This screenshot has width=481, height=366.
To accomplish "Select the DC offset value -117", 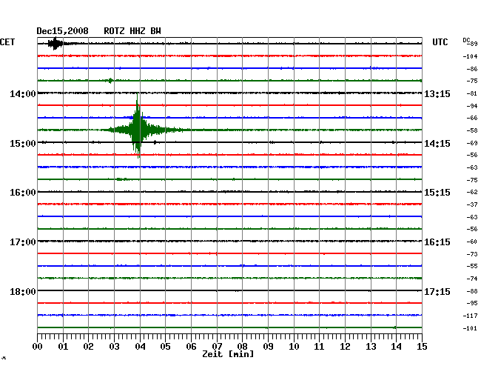I will point(470,316).
